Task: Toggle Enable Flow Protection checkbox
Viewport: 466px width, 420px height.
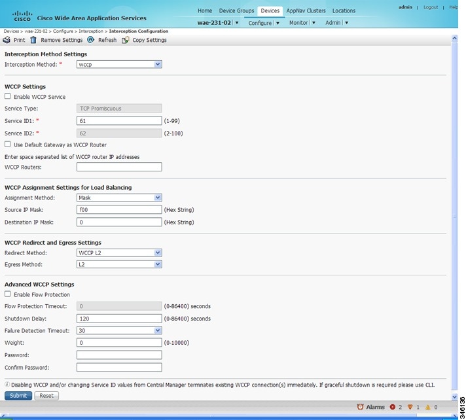Action: pyautogui.click(x=7, y=294)
